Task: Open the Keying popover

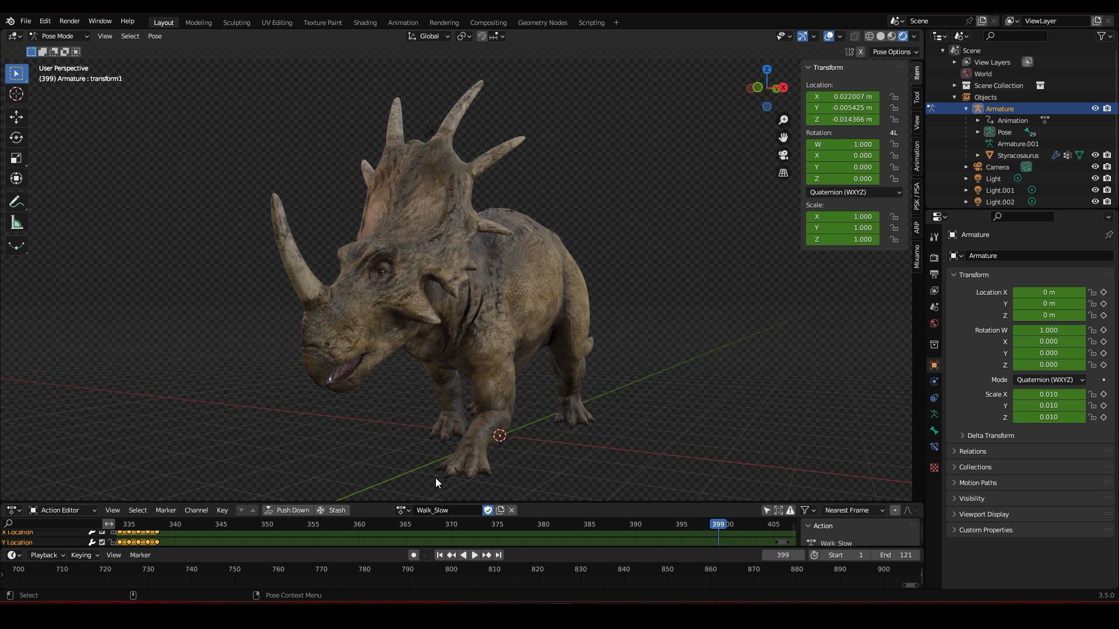Action: 85,555
